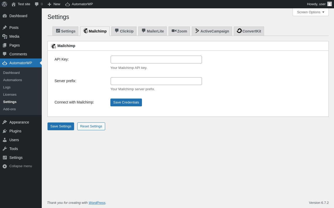Viewport: 334px width, 208px height.
Task: Open the New content dropdown
Action: pyautogui.click(x=54, y=4)
